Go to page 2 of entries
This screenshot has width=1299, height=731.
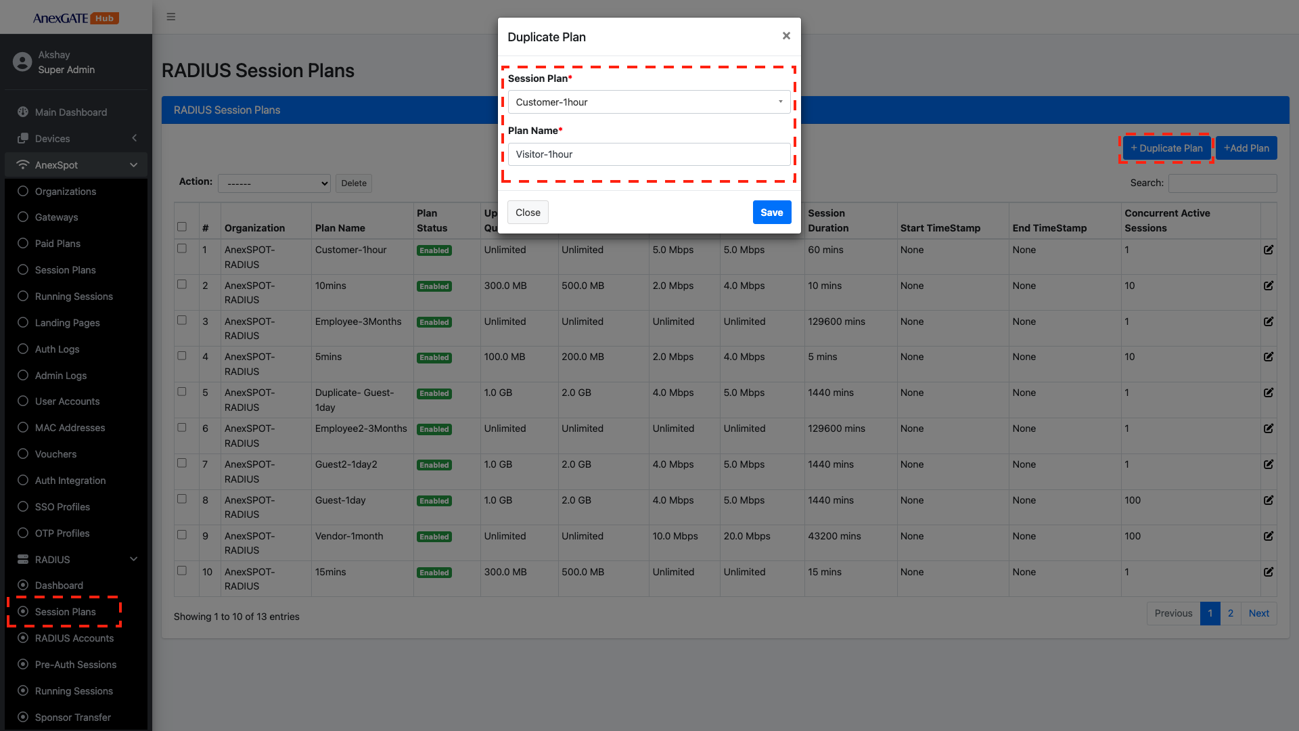click(x=1231, y=613)
